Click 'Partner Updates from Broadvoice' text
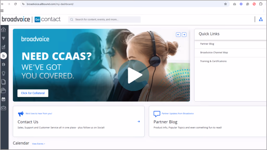This screenshot has width=267, height=150. (178, 114)
